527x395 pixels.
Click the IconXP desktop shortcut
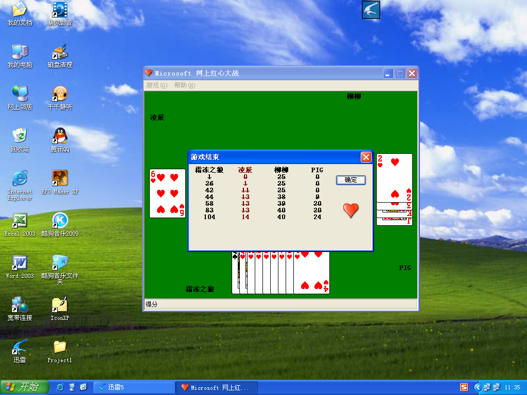pos(60,309)
